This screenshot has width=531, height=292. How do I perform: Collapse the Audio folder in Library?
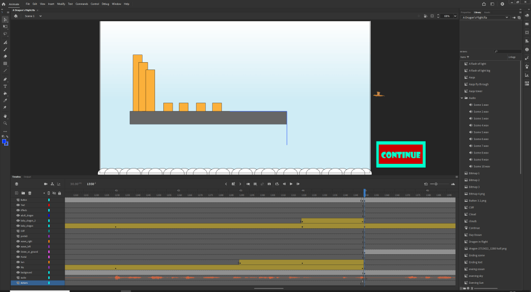pyautogui.click(x=462, y=98)
